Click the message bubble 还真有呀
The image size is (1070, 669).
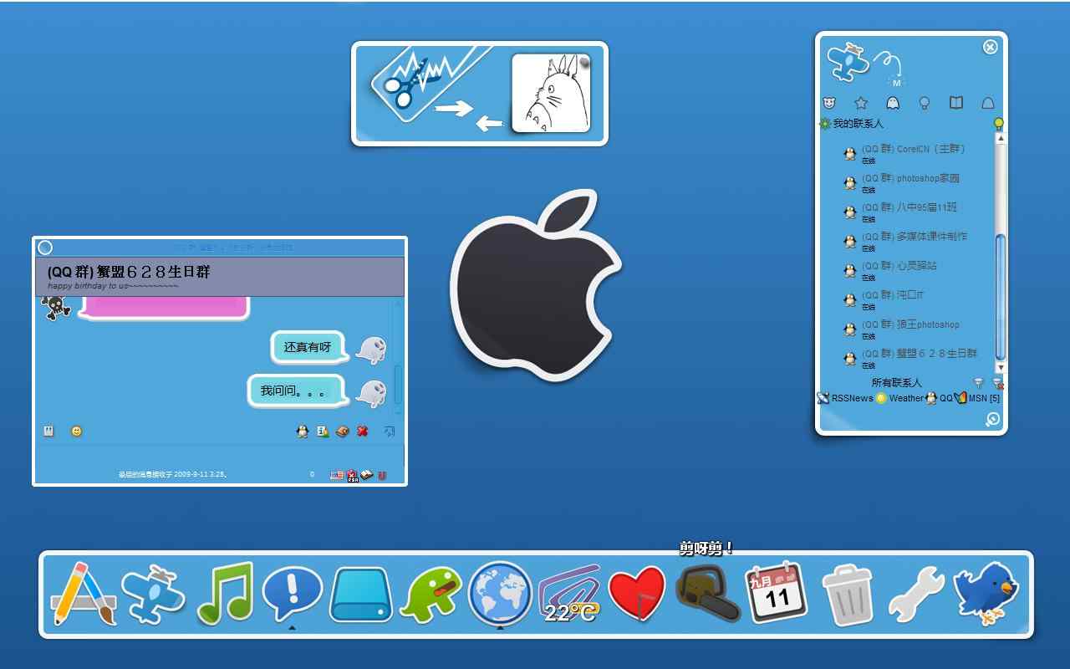[x=308, y=347]
